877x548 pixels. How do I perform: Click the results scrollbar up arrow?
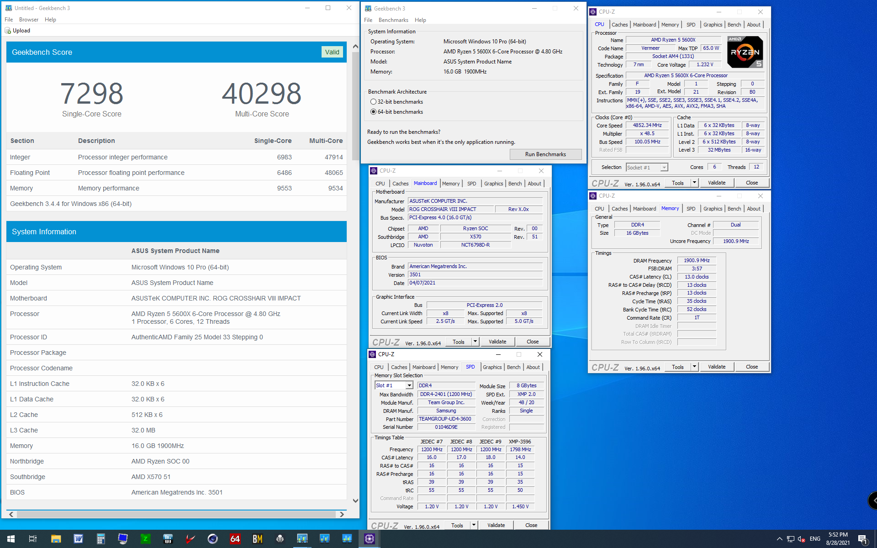356,46
